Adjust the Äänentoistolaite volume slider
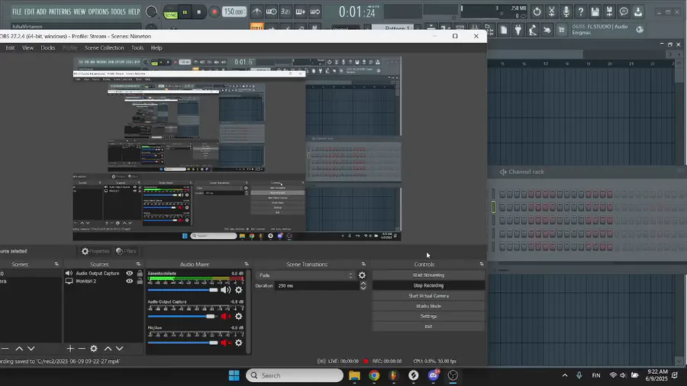The width and height of the screenshot is (687, 386). (x=182, y=290)
